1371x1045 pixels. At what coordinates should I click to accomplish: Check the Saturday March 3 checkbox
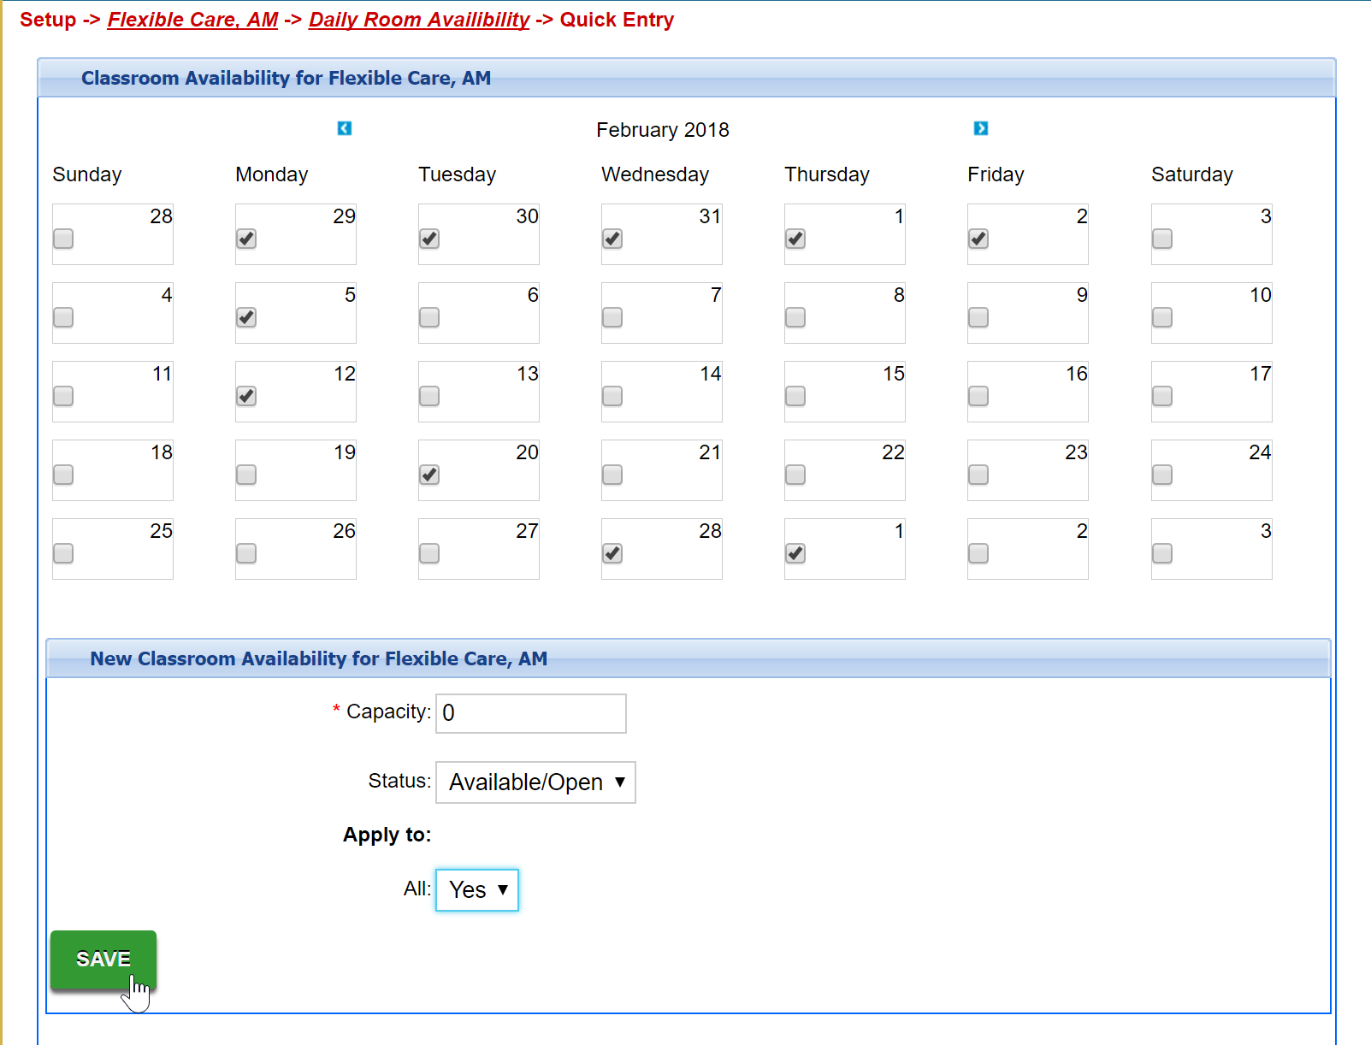(x=1162, y=553)
